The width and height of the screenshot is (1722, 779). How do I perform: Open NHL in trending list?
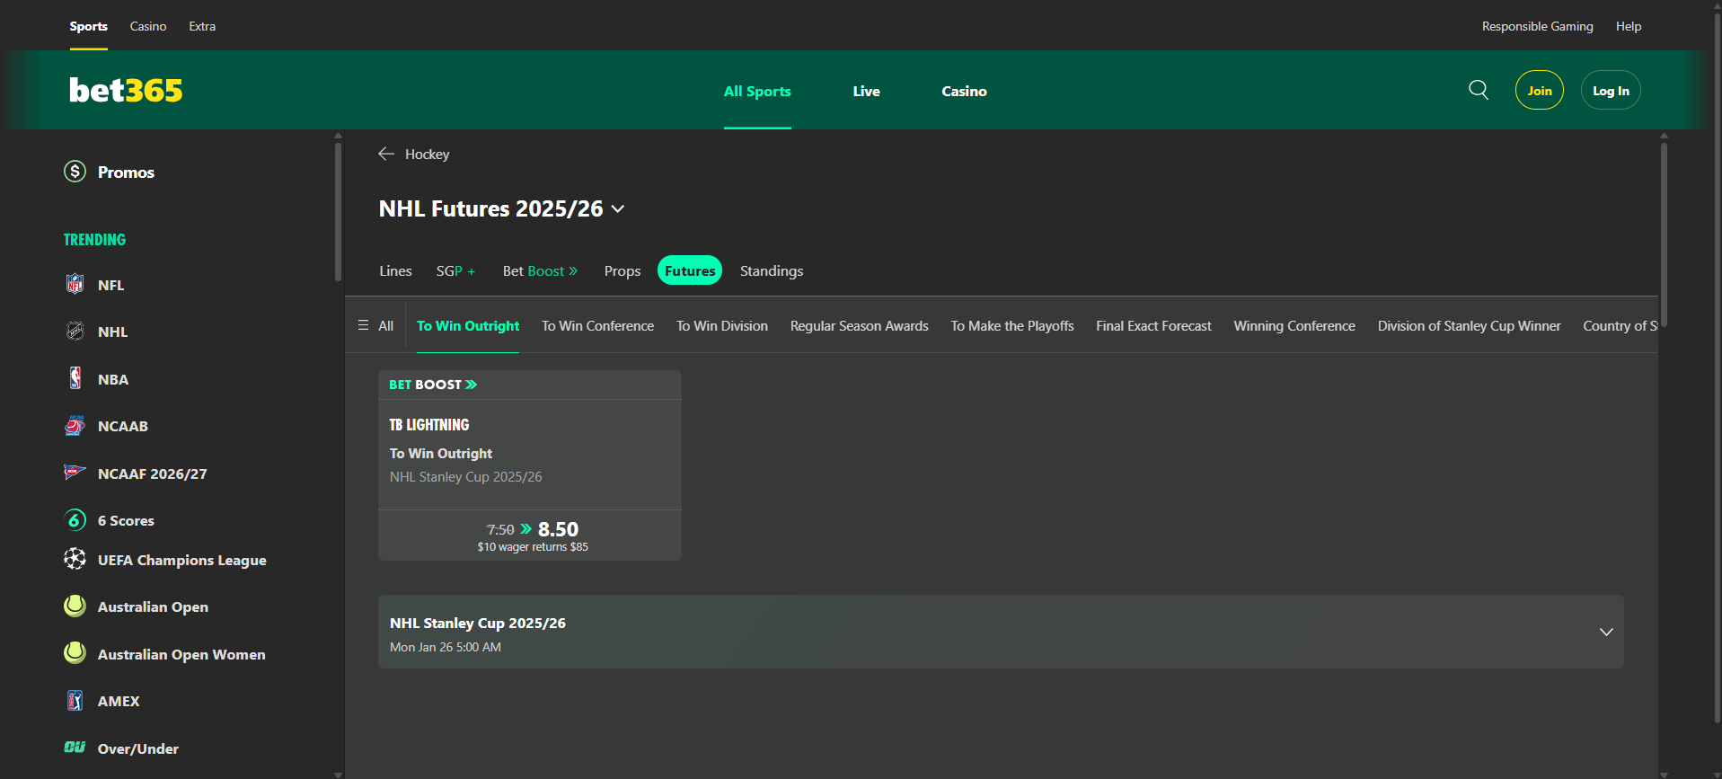(112, 332)
